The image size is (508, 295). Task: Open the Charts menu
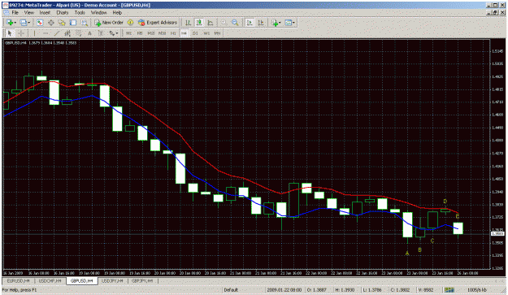pos(63,12)
